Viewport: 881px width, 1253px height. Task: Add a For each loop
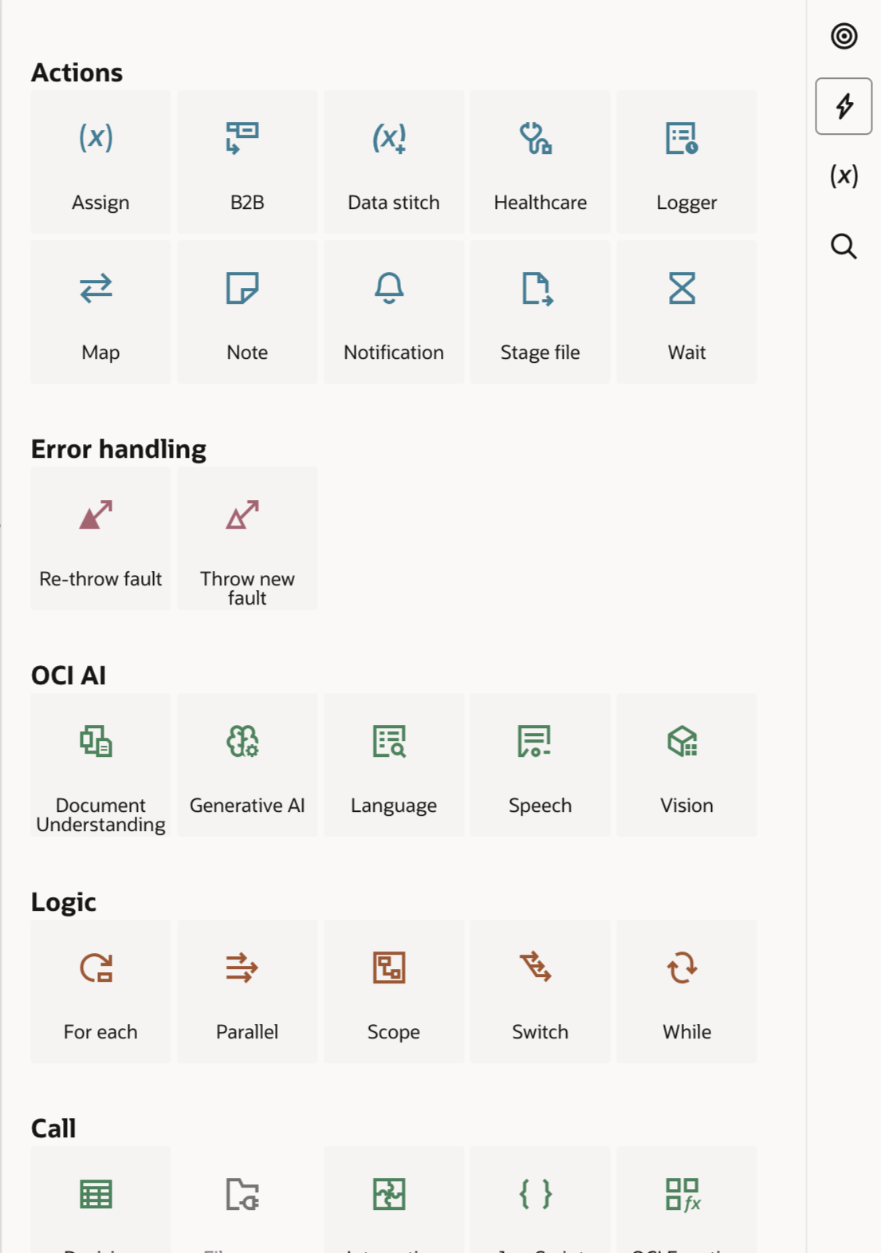pos(100,991)
